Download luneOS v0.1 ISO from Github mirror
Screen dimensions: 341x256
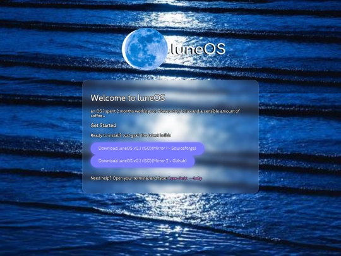coord(143,161)
